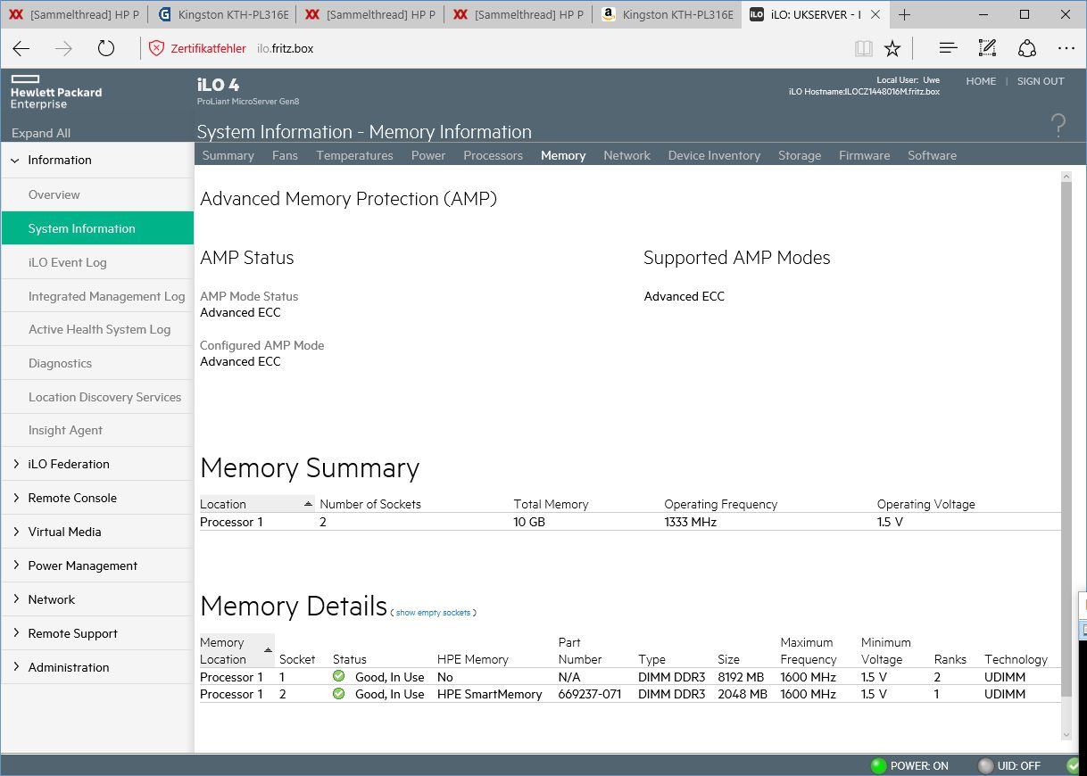Open the Storage tab

click(800, 155)
